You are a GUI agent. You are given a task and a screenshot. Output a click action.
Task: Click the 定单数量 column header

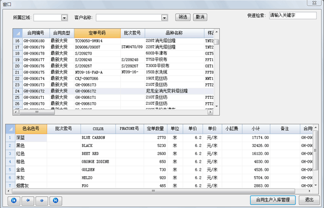coord(156,129)
